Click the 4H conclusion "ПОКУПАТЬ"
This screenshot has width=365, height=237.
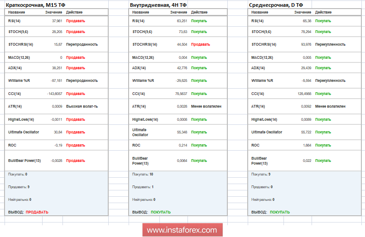click(x=161, y=212)
